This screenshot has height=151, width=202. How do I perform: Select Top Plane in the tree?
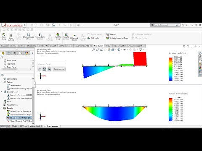pyautogui.click(x=10, y=64)
